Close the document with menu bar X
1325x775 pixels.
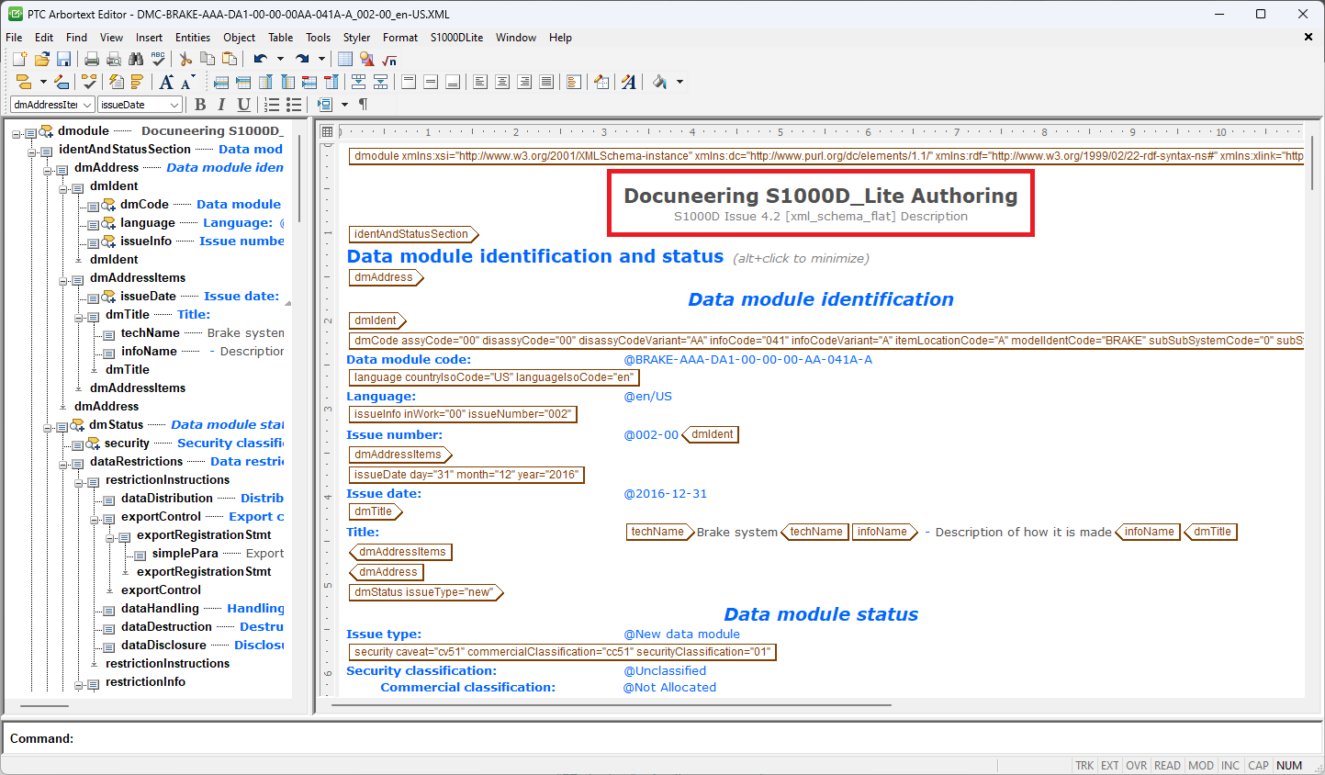coord(1308,38)
